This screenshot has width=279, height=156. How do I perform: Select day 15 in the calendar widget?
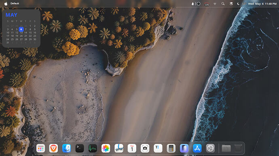point(30,33)
